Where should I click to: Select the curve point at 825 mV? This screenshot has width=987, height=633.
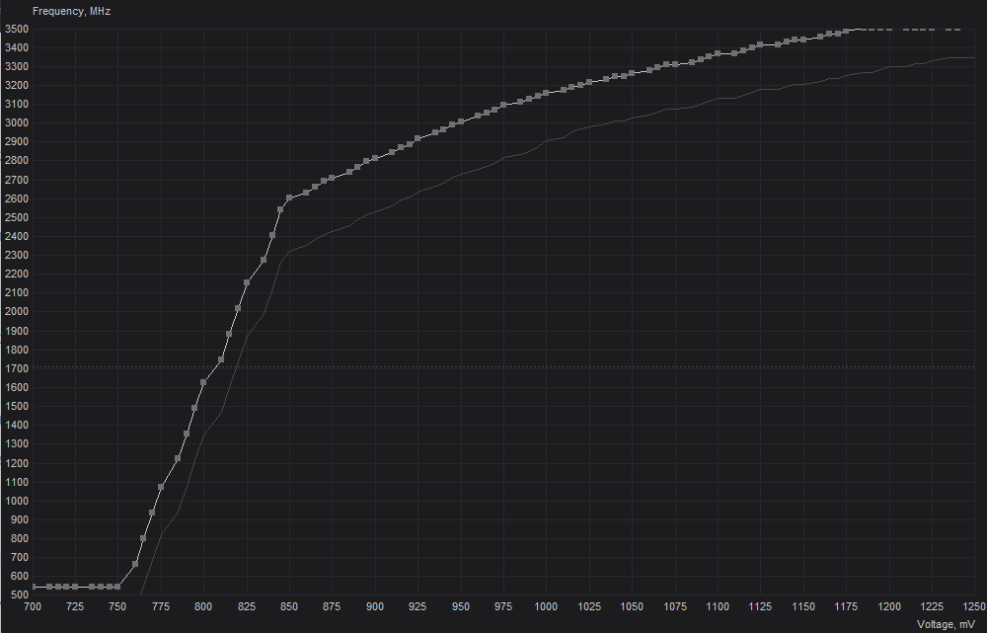click(247, 282)
